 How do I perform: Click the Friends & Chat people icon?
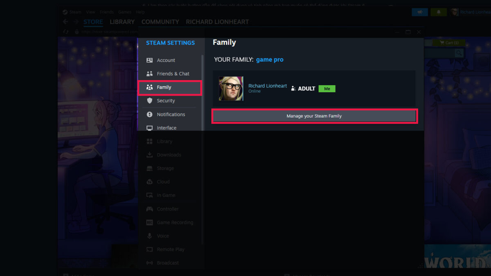(x=149, y=74)
